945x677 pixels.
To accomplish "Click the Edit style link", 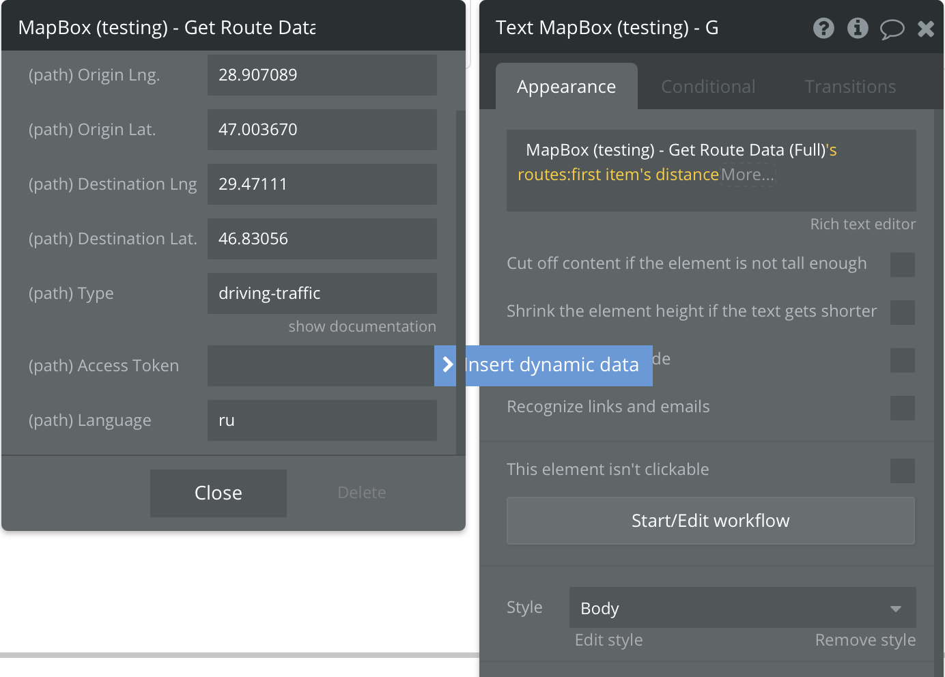I will (x=609, y=640).
